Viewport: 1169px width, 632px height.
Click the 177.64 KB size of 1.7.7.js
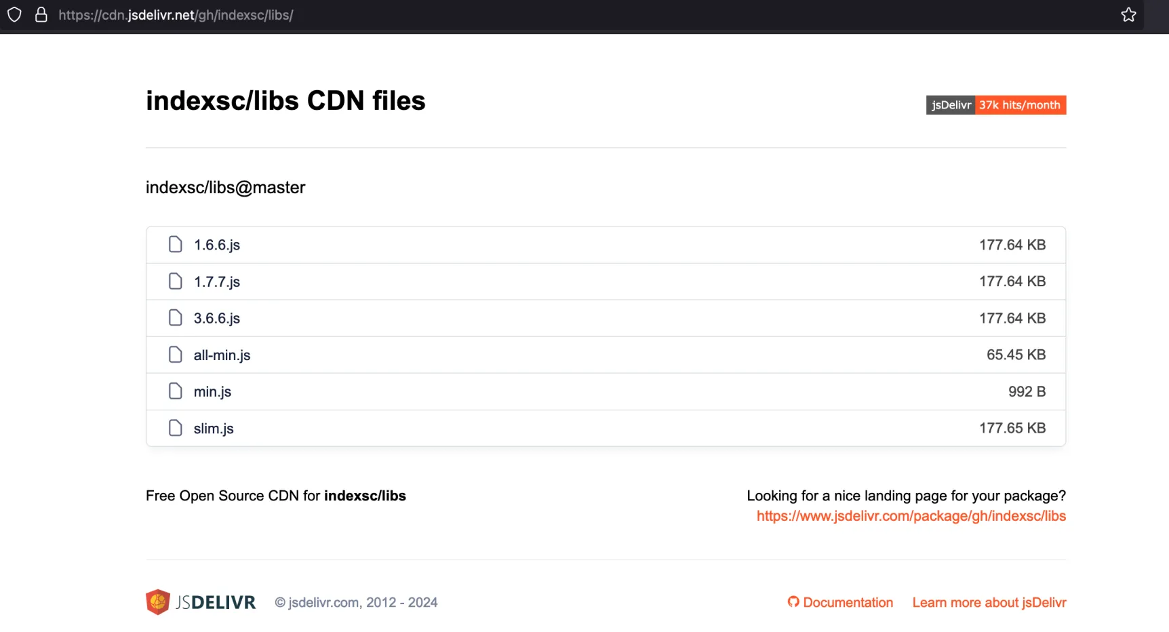pos(1012,281)
